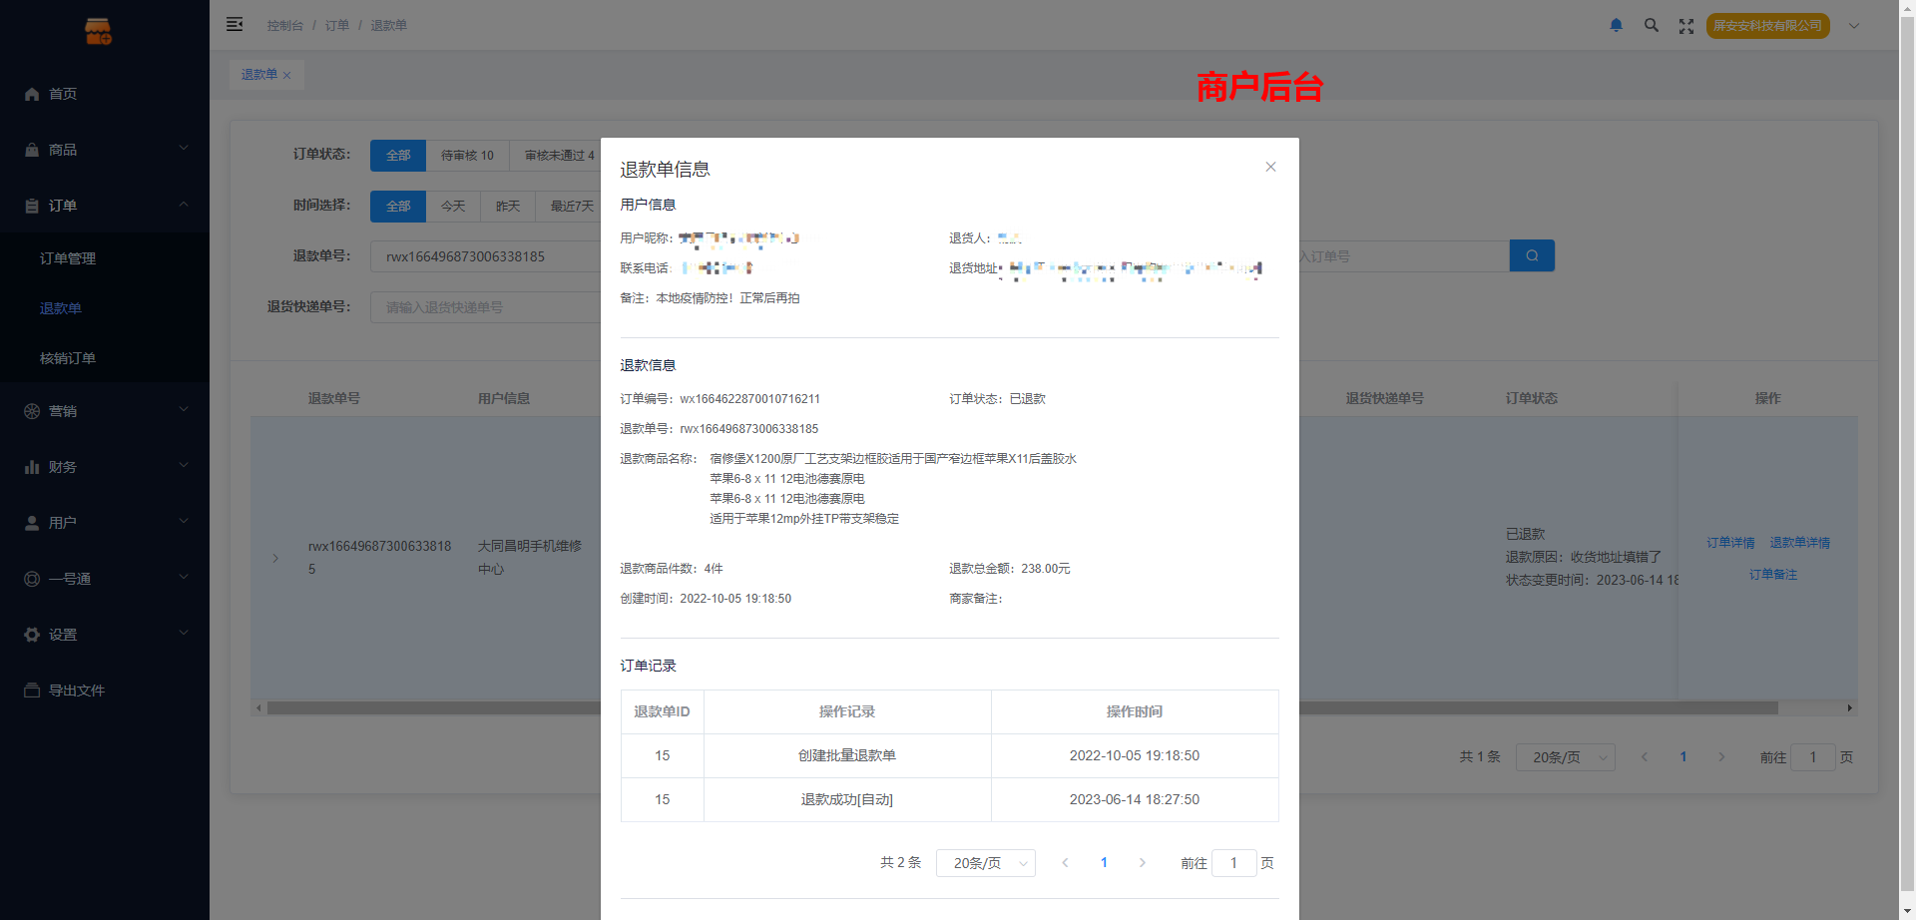1916x920 pixels.
Task: Open company account dropdown arrow
Action: 1854,26
